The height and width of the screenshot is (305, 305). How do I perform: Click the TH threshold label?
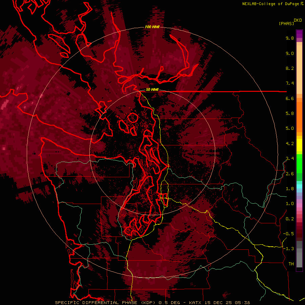pos(291,264)
